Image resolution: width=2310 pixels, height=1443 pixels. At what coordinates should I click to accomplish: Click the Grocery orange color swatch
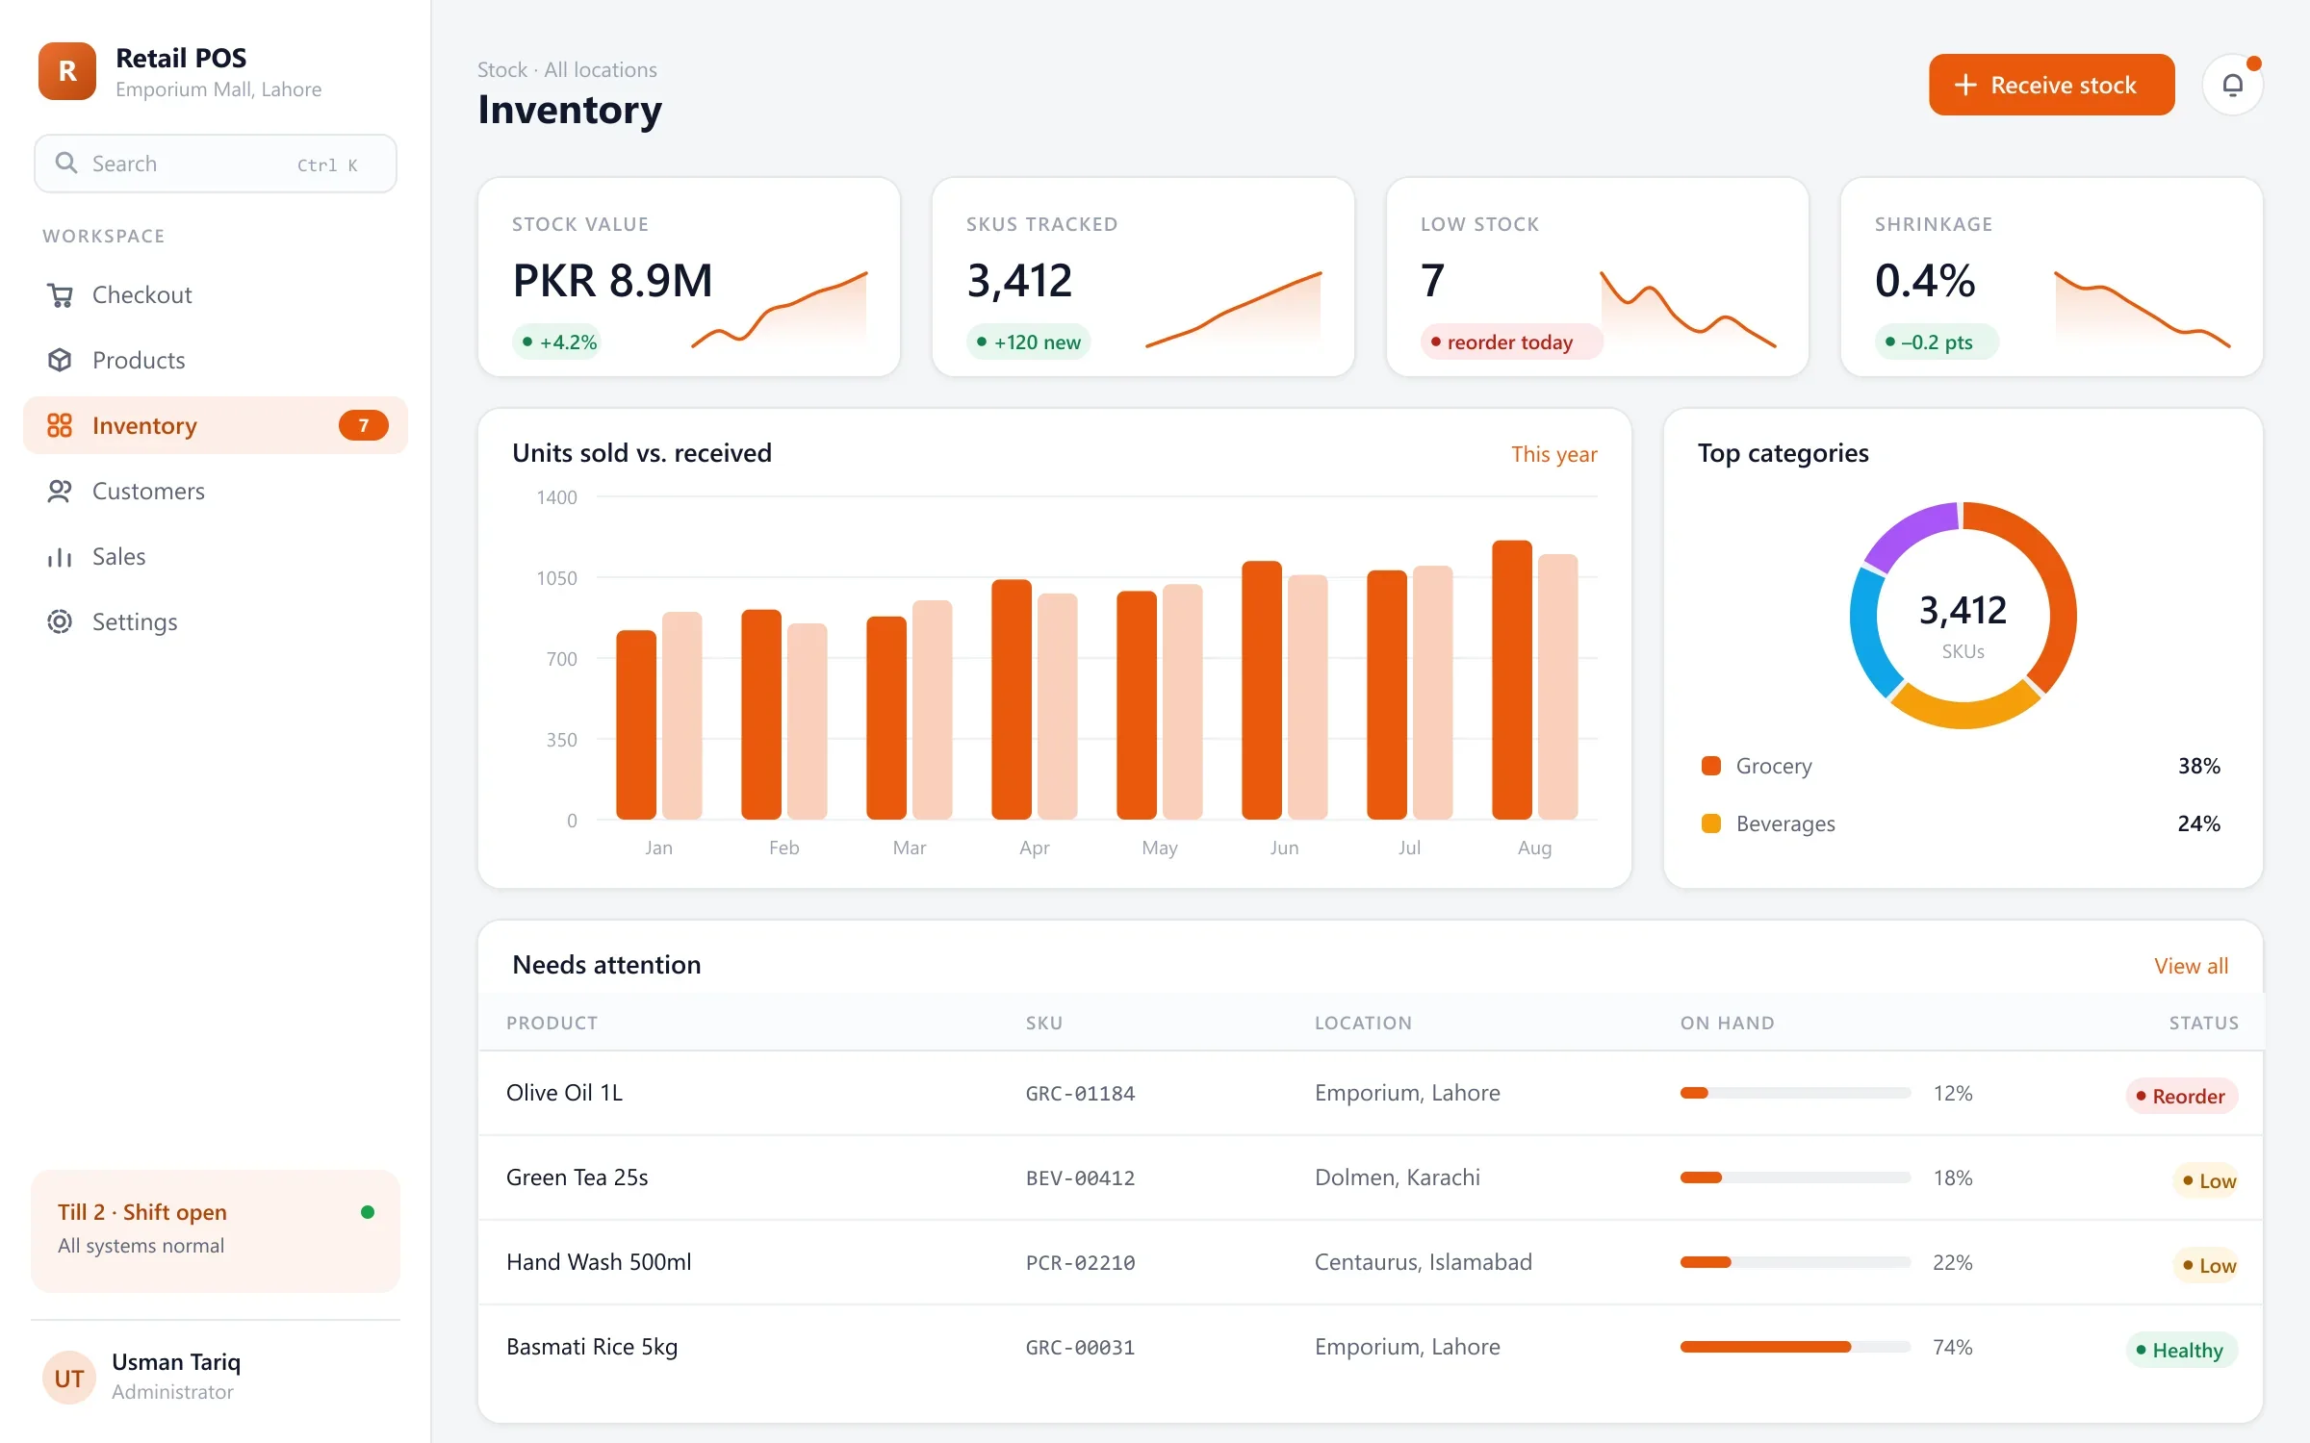pos(1711,766)
